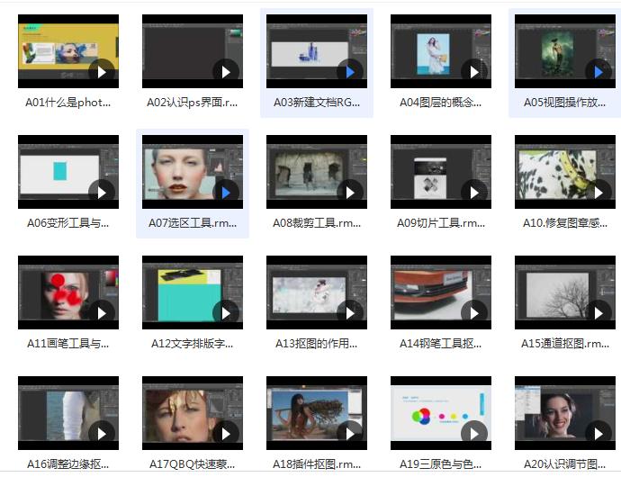
Task: Play the A06变形工具与... video
Action: [x=102, y=193]
